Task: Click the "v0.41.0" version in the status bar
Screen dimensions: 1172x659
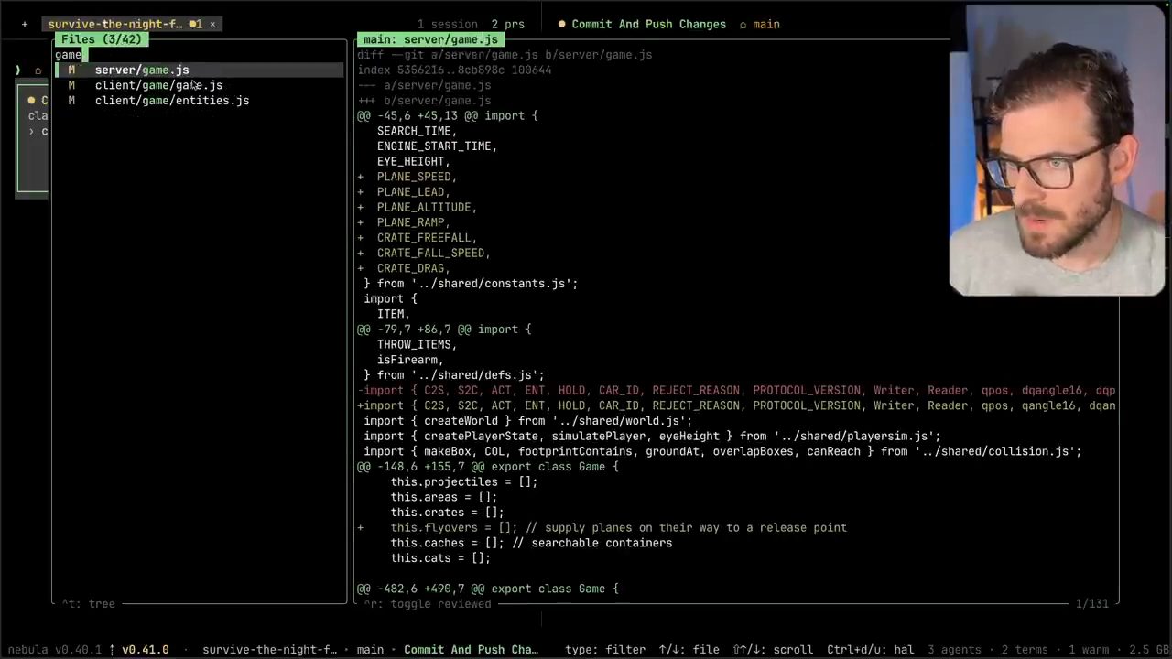Action: 146,650
